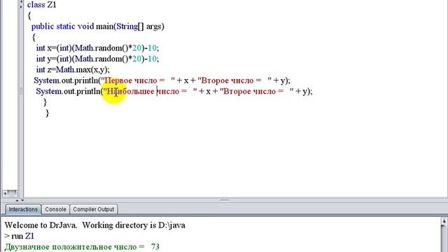Click the interactions pane scroll up arrow
Screen dimensions: 448x252
tap(444, 221)
